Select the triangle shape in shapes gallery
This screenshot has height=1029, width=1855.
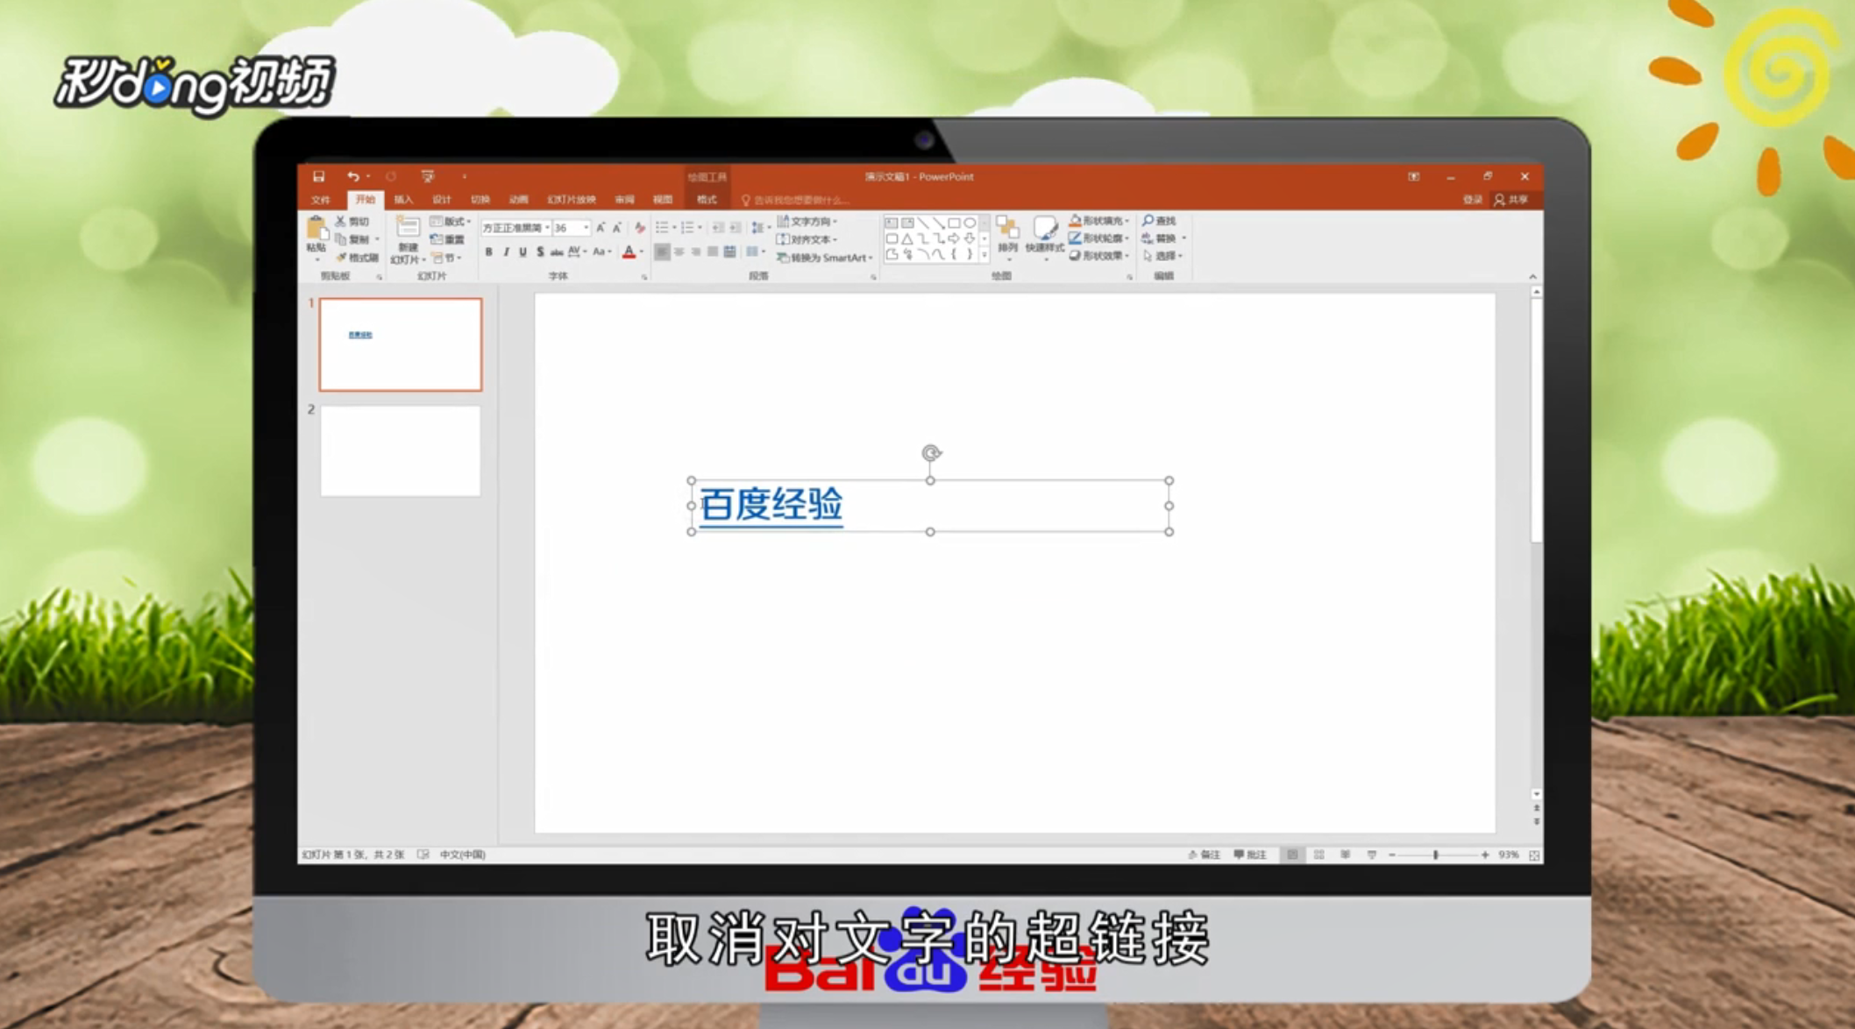point(907,238)
